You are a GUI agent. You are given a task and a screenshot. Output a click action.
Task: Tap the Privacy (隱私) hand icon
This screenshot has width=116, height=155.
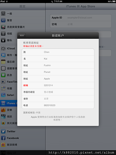click(x=3, y=40)
